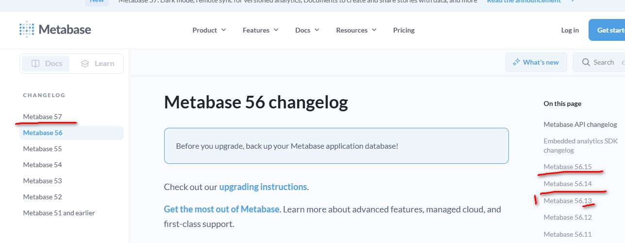Click Log in

pyautogui.click(x=570, y=30)
